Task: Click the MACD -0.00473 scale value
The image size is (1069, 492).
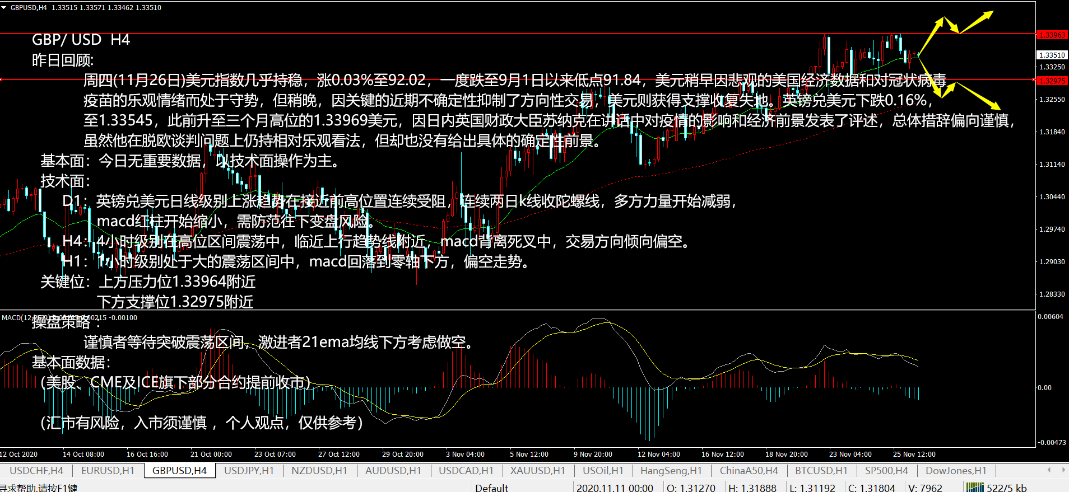Action: 1052,442
